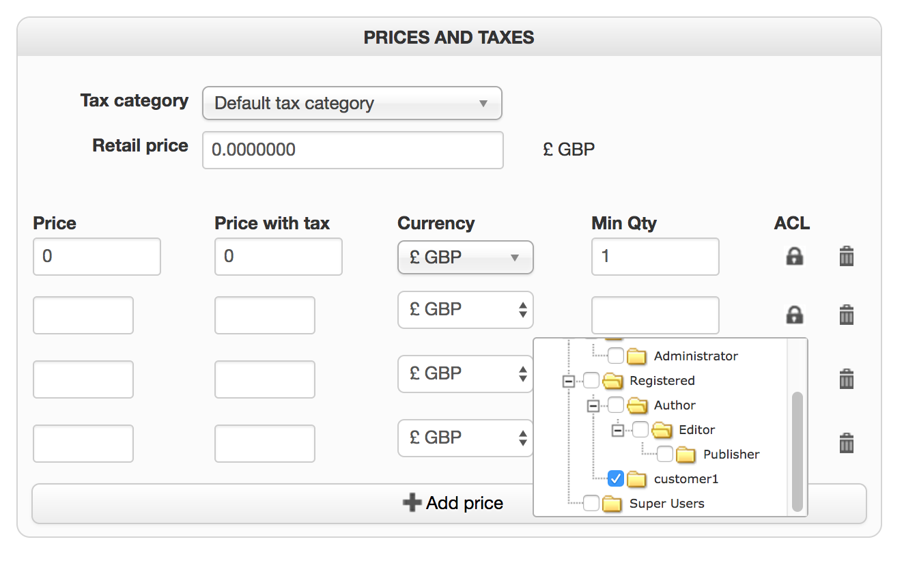The width and height of the screenshot is (904, 561).
Task: Click trash icon on third price row
Action: [x=846, y=379]
